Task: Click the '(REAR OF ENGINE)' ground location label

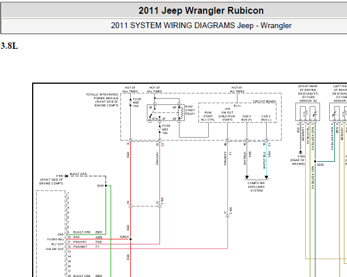Action: point(298,162)
